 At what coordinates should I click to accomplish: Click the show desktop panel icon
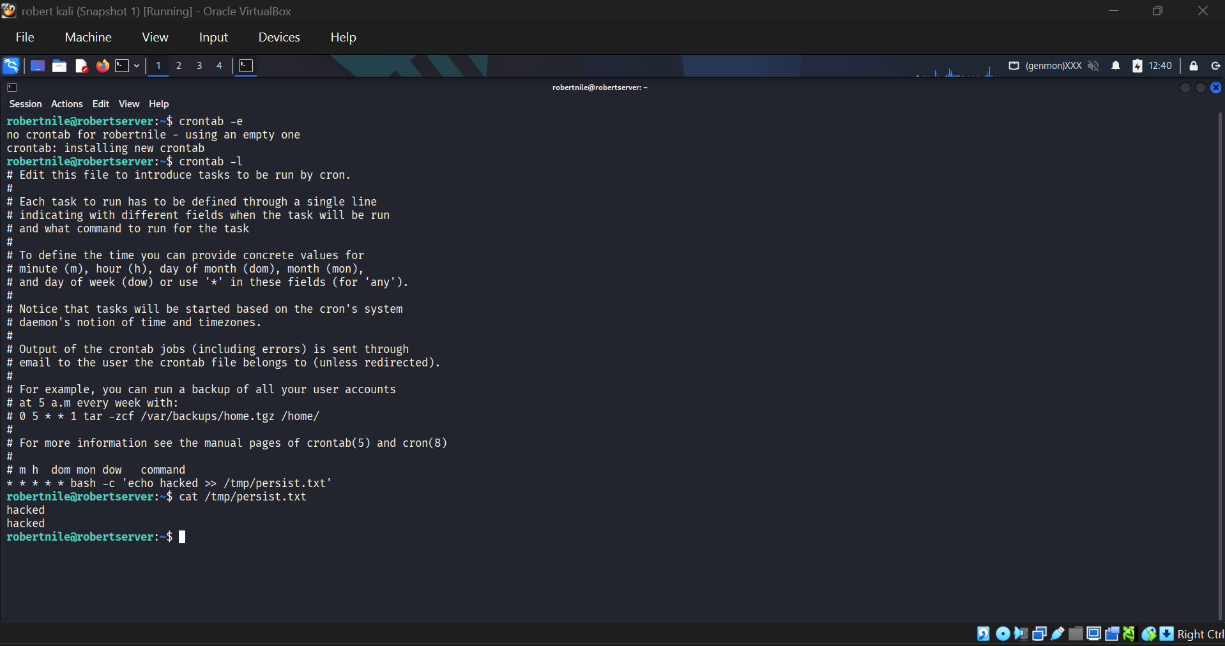pos(38,66)
